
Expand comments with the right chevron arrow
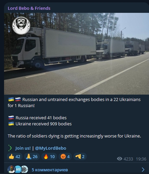click(x=143, y=170)
